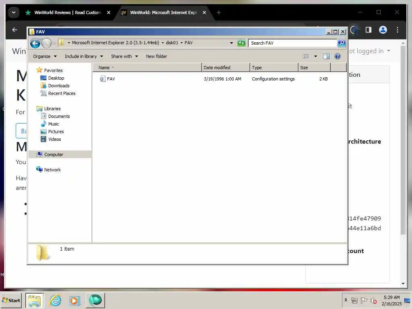The height and width of the screenshot is (309, 412).
Task: Sort by Date modified column
Action: click(226, 68)
